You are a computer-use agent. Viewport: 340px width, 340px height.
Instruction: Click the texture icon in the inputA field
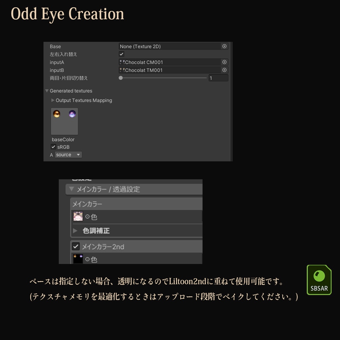(122, 62)
